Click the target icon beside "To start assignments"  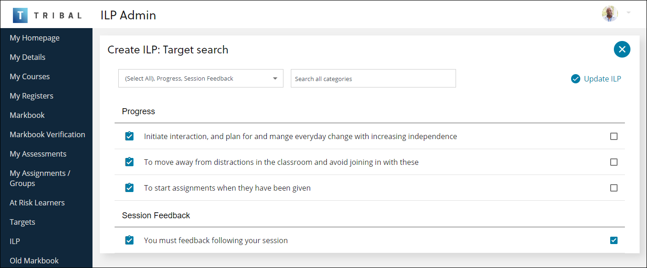click(x=129, y=187)
